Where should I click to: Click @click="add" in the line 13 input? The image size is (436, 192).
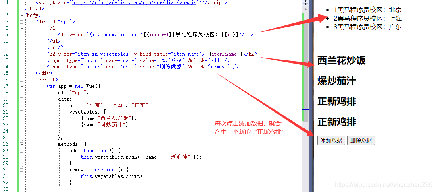point(204,60)
